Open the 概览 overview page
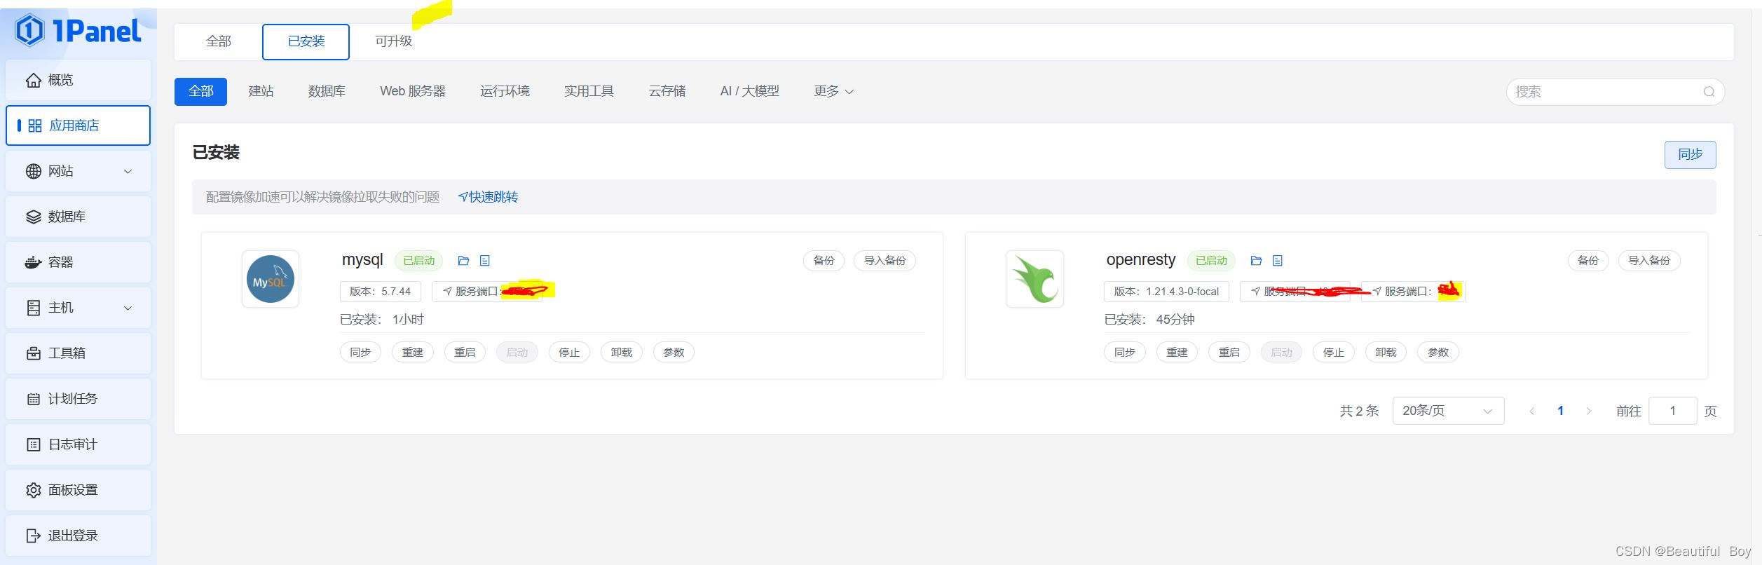1762x565 pixels. (78, 80)
